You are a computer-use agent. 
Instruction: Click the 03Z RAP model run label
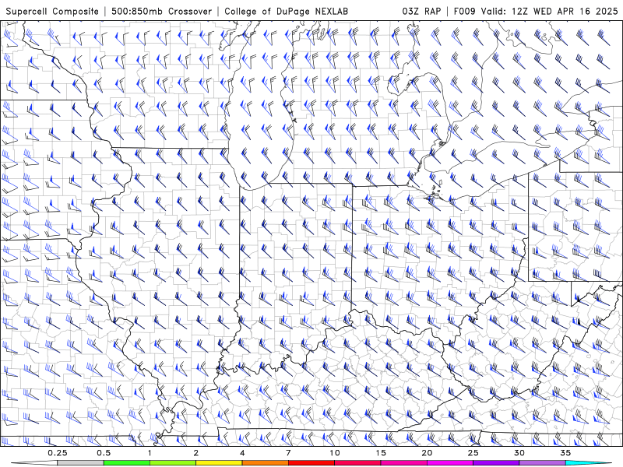[421, 11]
